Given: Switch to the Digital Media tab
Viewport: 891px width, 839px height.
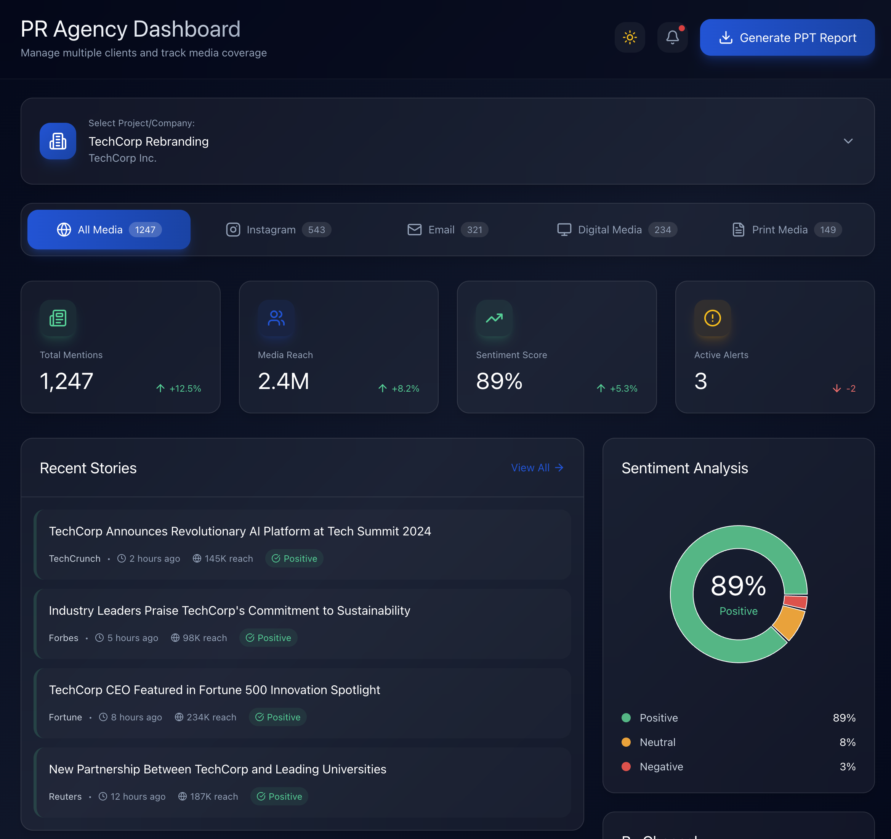Looking at the screenshot, I should [615, 230].
